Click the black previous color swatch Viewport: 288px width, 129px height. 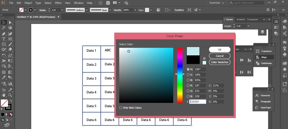193,60
